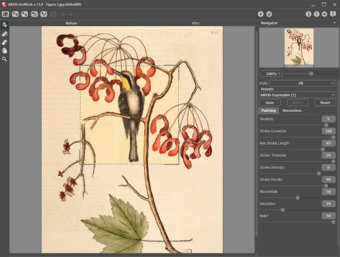The width and height of the screenshot is (340, 257).
Task: Switch to the Decoration tab
Action: (x=292, y=111)
